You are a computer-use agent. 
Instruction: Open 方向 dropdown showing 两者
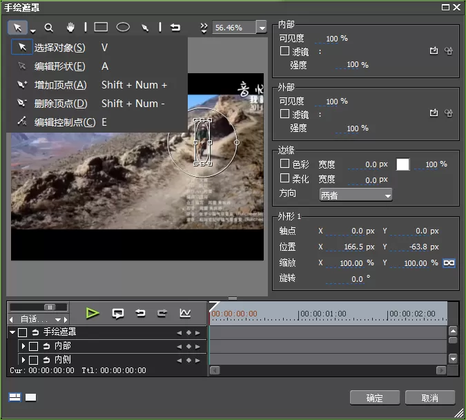356,195
